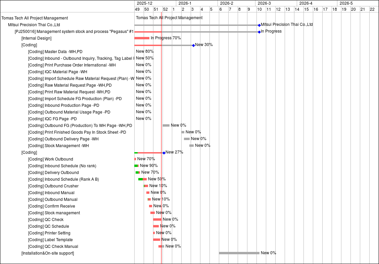Select Mitsui Precision Thai Co.,Ltd in the task list

34,25
